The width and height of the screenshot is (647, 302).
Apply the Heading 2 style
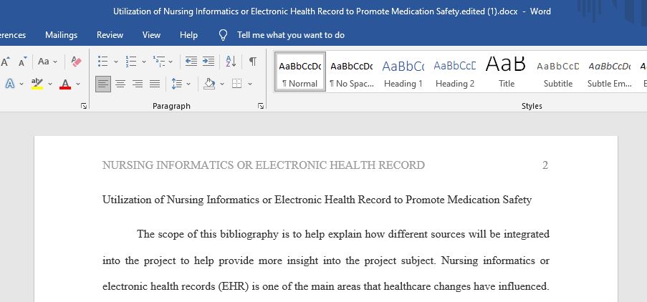pyautogui.click(x=455, y=72)
